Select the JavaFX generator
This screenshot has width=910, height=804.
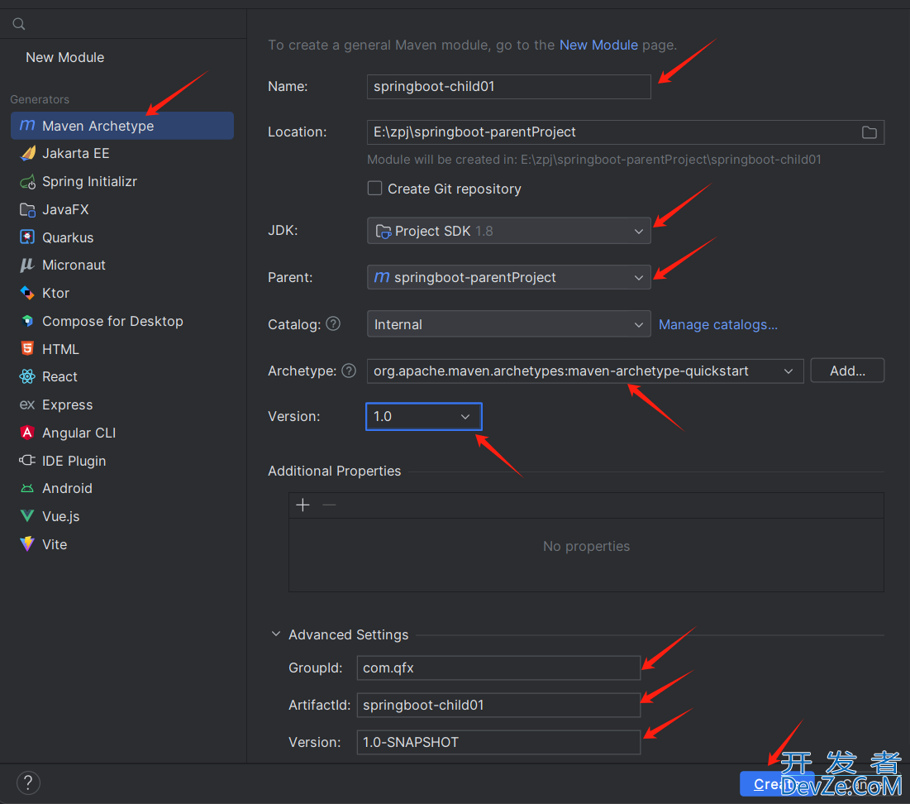pos(121,209)
